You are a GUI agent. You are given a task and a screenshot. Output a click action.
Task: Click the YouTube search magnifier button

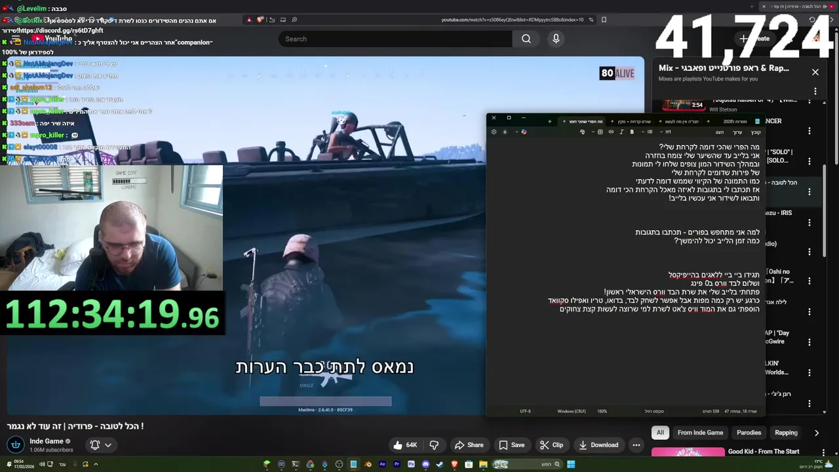pyautogui.click(x=526, y=39)
